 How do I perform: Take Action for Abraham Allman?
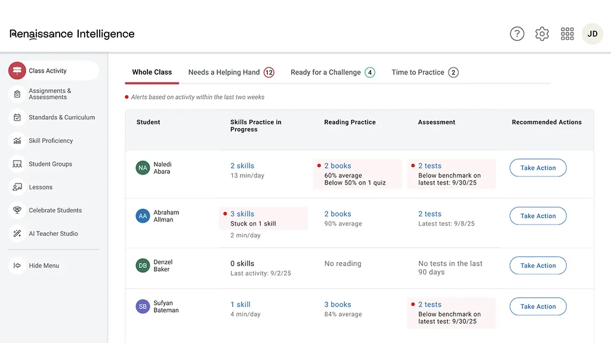(538, 216)
